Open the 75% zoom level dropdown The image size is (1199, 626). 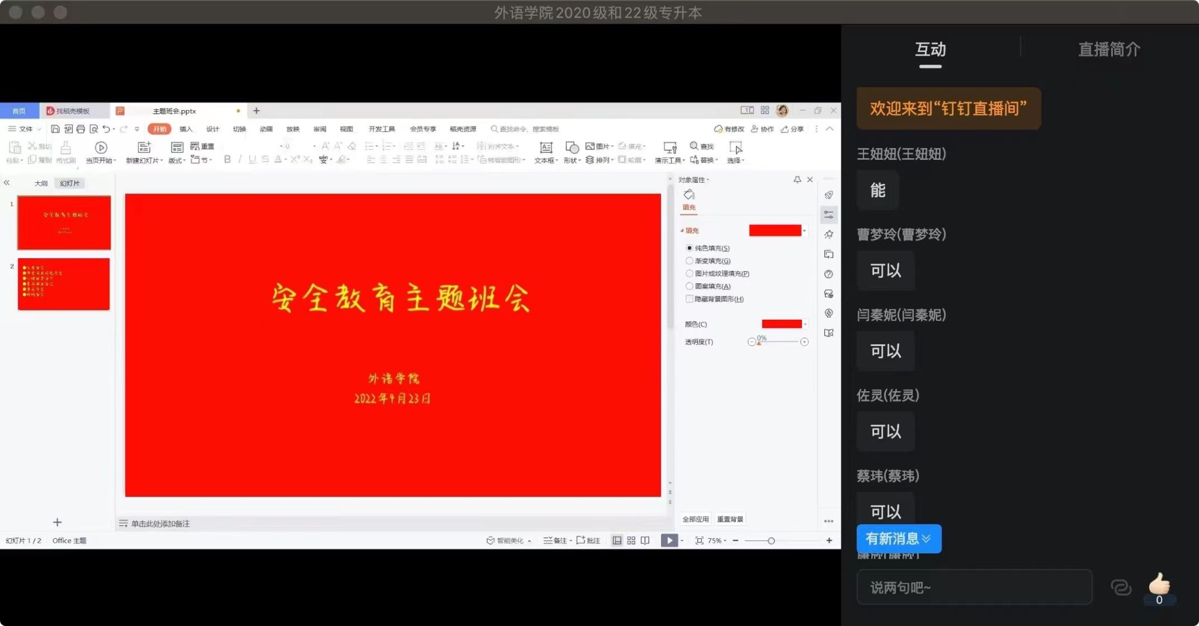click(x=717, y=541)
